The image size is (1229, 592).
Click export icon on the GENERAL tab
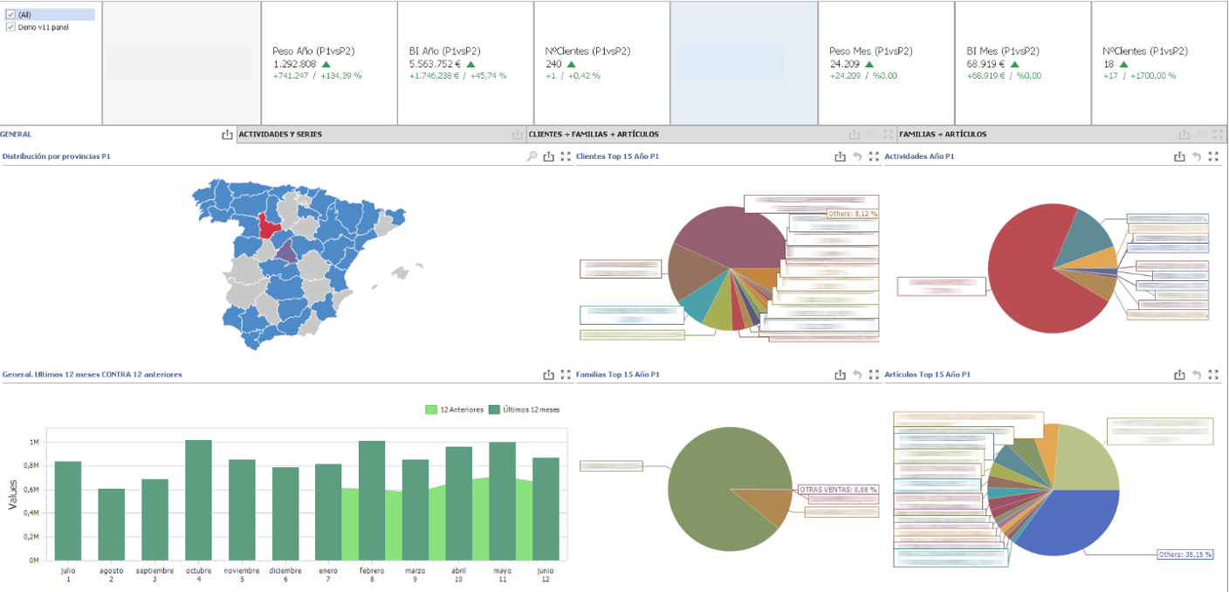227,134
